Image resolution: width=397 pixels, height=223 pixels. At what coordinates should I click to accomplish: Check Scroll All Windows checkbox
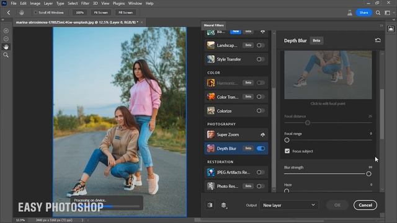[x=36, y=12]
